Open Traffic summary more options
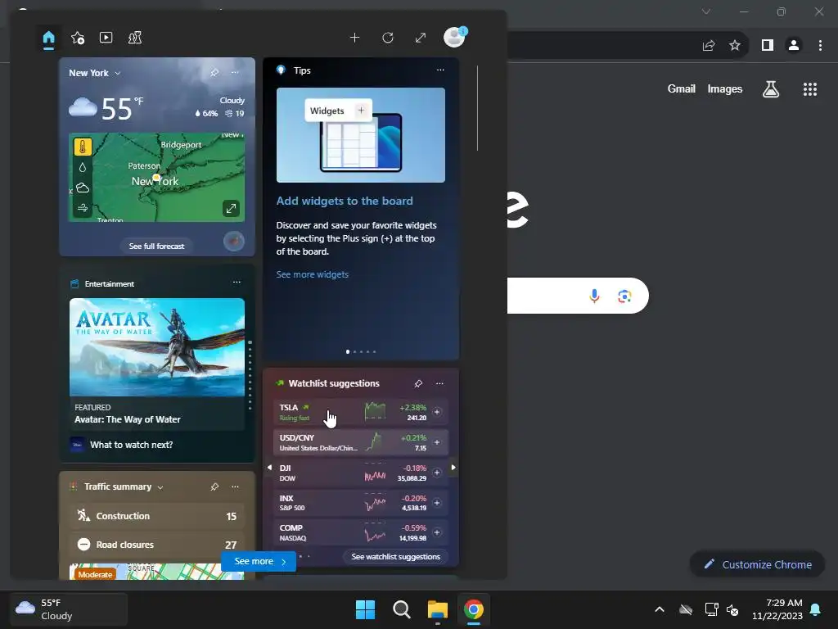The image size is (838, 629). pos(235,486)
